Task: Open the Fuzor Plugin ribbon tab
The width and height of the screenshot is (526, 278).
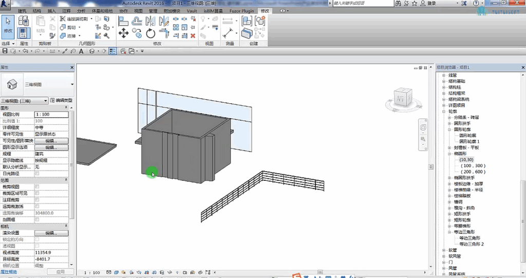Action: click(241, 11)
